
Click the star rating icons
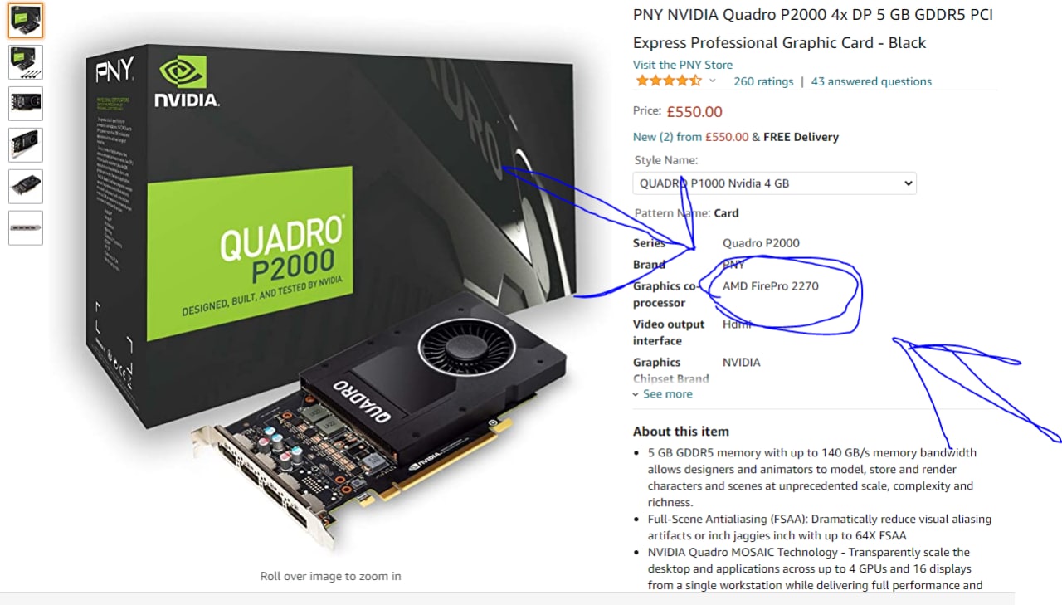click(x=669, y=81)
